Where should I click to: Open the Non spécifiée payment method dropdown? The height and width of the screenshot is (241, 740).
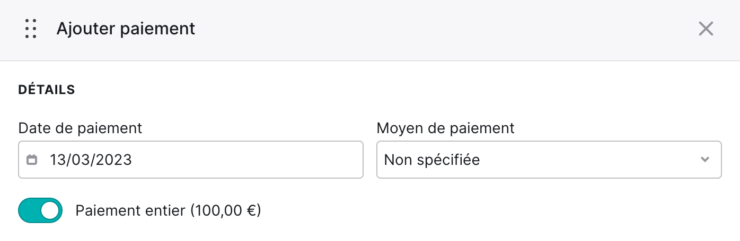(549, 160)
